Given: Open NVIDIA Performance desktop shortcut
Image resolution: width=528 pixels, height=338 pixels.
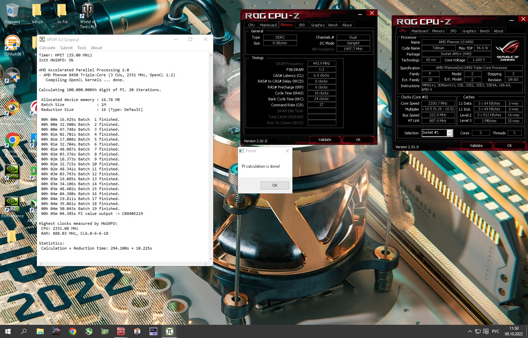Looking at the screenshot, I should click(x=12, y=207).
